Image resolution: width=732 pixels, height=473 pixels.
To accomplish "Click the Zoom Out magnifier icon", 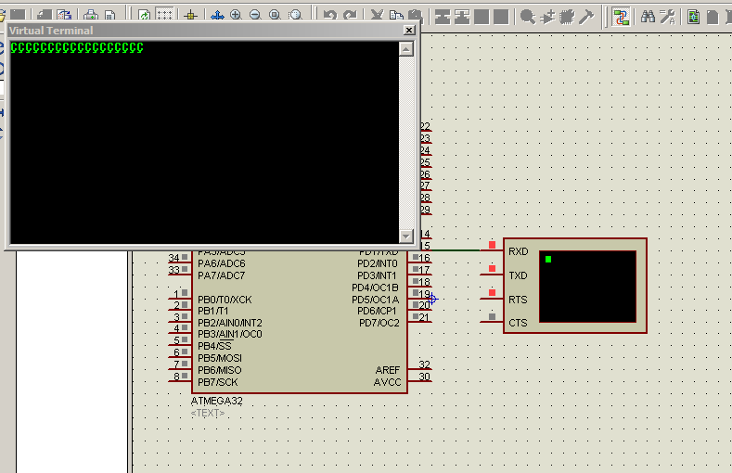I will [x=255, y=16].
